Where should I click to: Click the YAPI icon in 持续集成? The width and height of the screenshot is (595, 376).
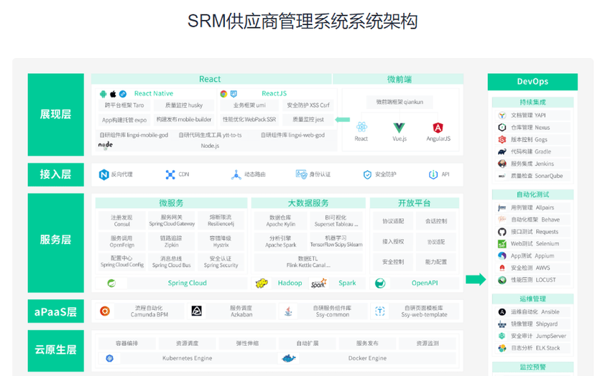tap(502, 116)
